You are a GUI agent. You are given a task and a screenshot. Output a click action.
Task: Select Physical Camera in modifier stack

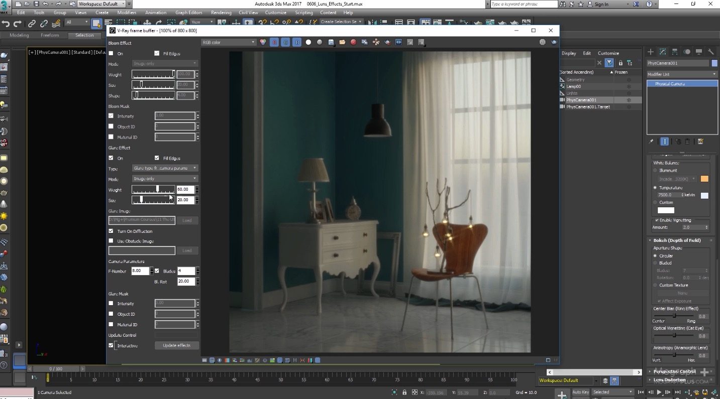point(682,84)
